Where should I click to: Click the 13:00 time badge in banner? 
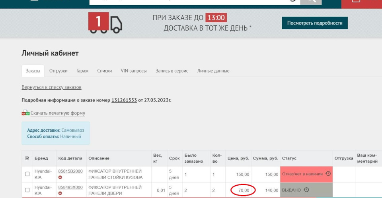click(216, 18)
